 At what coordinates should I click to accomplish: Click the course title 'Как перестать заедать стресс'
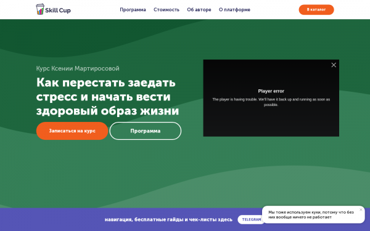[x=107, y=97]
